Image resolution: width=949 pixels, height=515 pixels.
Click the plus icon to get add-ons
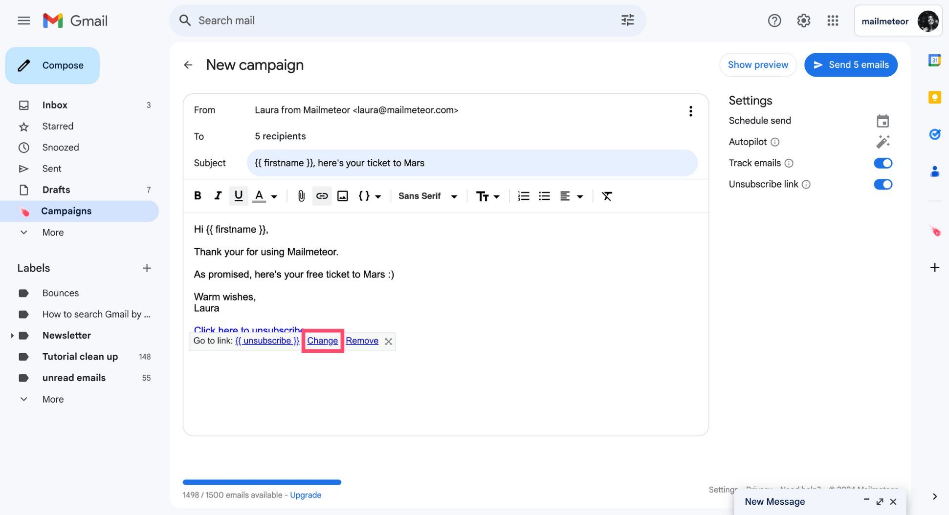(934, 268)
